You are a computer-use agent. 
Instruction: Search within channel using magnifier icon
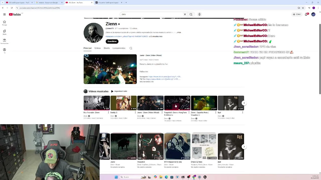[x=131, y=48]
